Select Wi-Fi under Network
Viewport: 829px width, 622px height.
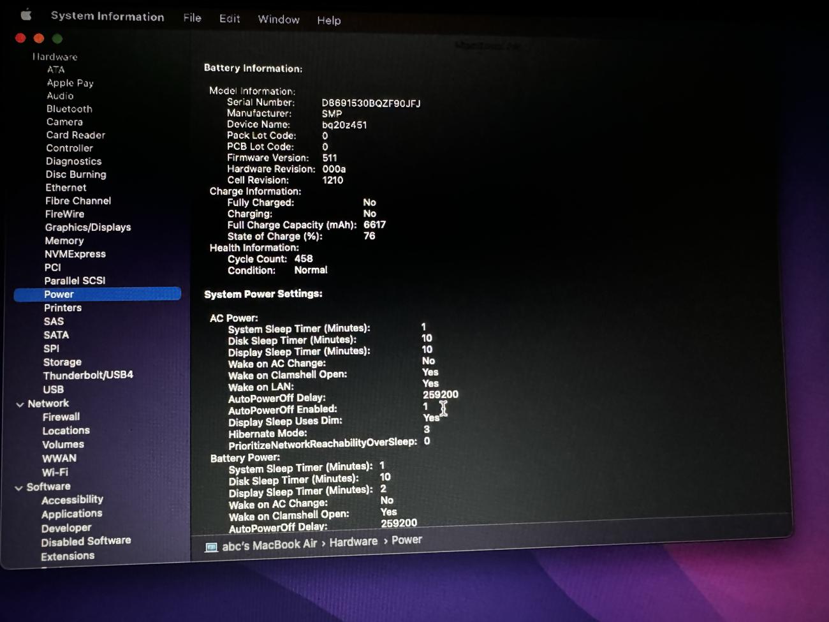(x=55, y=473)
